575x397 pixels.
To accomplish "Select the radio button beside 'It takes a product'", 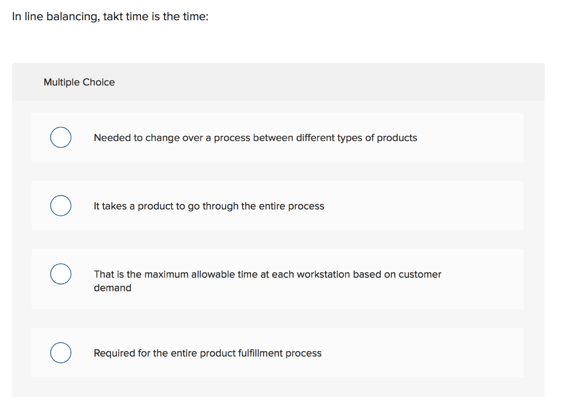I will 61,206.
